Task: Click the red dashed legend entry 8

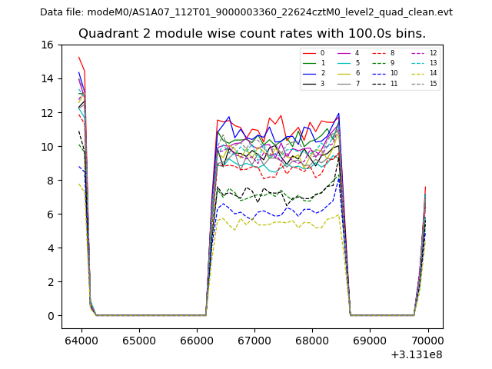Action: [x=384, y=53]
